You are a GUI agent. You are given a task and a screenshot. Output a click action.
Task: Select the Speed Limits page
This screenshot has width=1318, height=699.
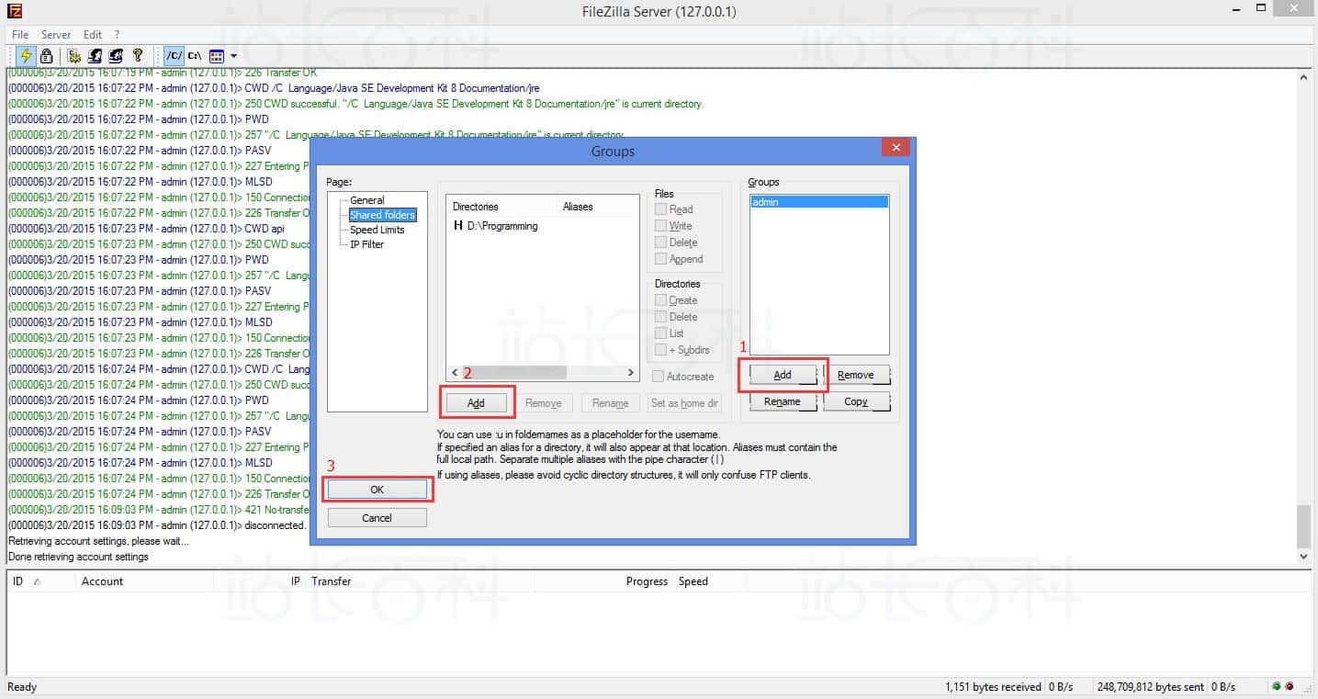[x=377, y=230]
